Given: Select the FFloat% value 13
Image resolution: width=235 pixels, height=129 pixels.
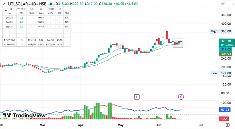Looking at the screenshot, I should pyautogui.click(x=60, y=9).
